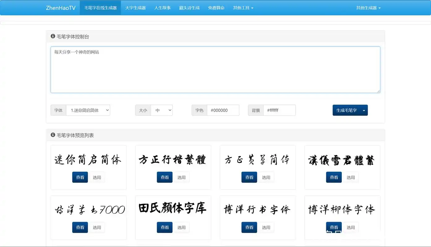
Task: Open the 藏头诗生成 menu item
Action: click(x=189, y=8)
